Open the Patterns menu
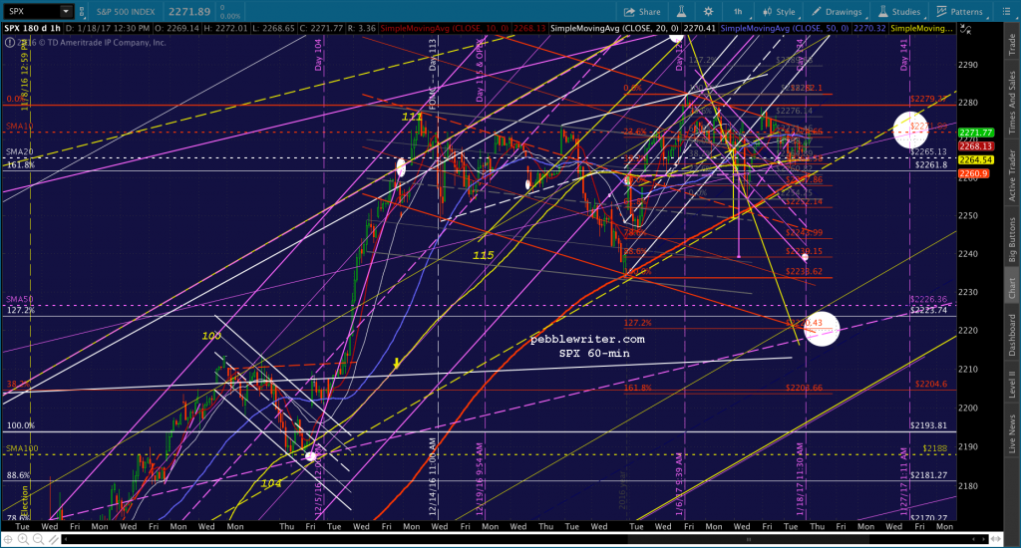 [960, 11]
